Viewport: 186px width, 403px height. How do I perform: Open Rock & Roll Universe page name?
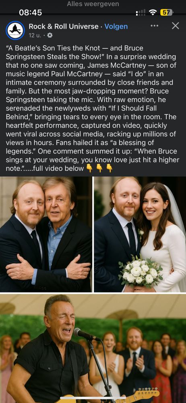click(64, 27)
